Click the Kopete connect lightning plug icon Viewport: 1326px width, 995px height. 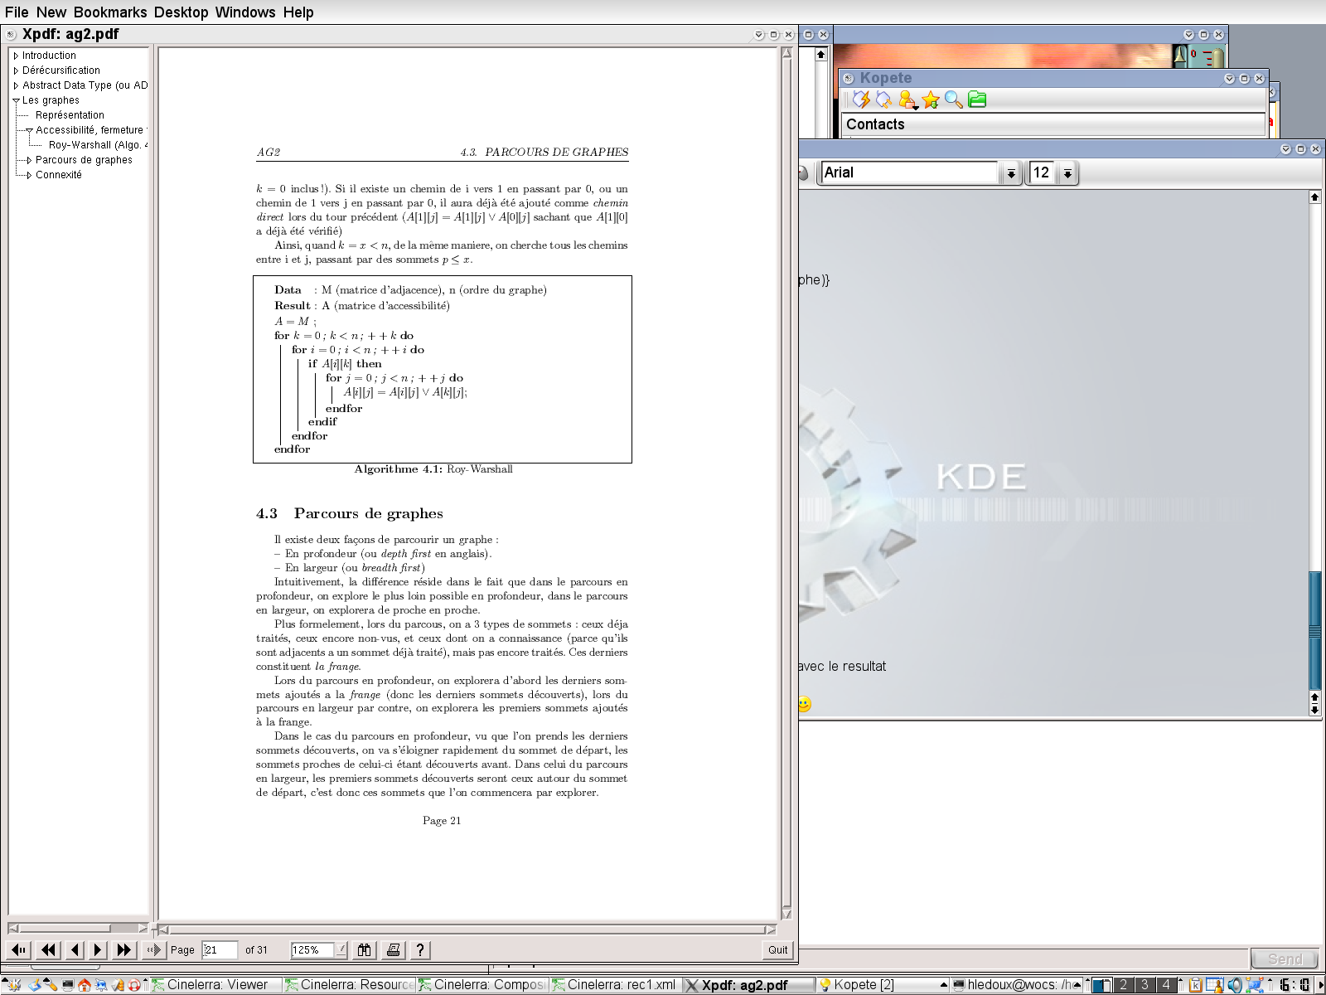pyautogui.click(x=861, y=100)
